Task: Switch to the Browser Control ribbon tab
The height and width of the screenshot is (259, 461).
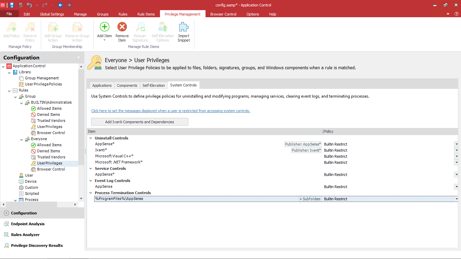Action: click(x=223, y=14)
